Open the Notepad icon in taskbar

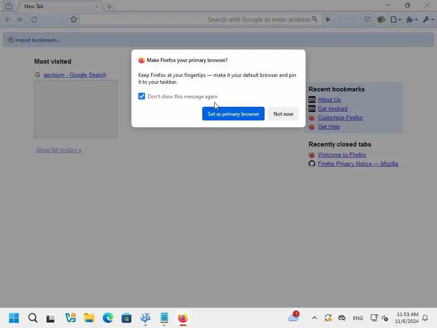(x=164, y=318)
